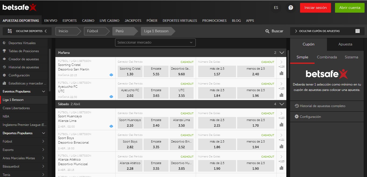
Task: Open statistics chart for Sporting Cristal match
Action: 282,73
